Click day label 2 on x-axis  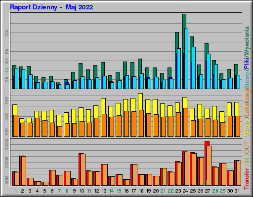[22, 191]
